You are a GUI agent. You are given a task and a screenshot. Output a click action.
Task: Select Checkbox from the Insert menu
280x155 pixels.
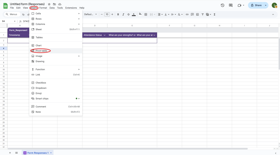click(41, 83)
